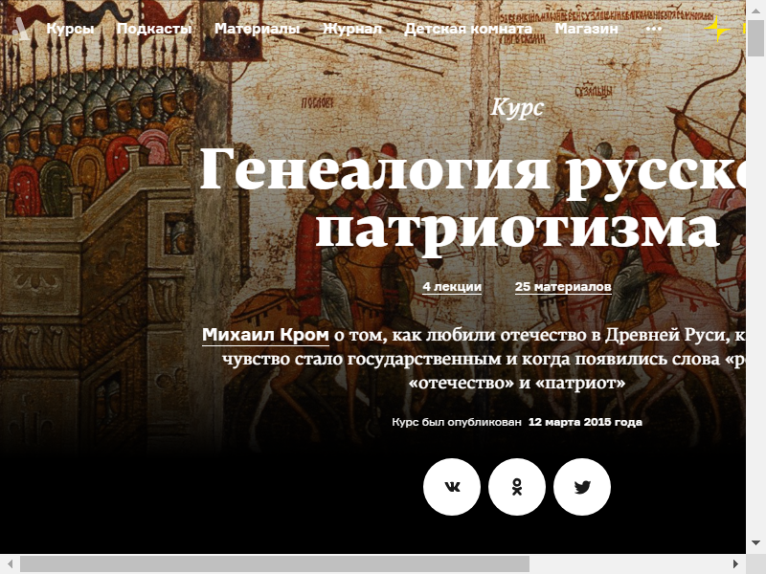Share the course on Twitter
This screenshot has height=574, width=766.
click(x=582, y=487)
